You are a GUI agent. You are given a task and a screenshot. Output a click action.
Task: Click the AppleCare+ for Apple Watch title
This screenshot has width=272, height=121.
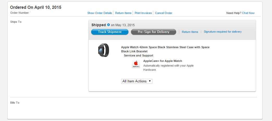(x=163, y=61)
